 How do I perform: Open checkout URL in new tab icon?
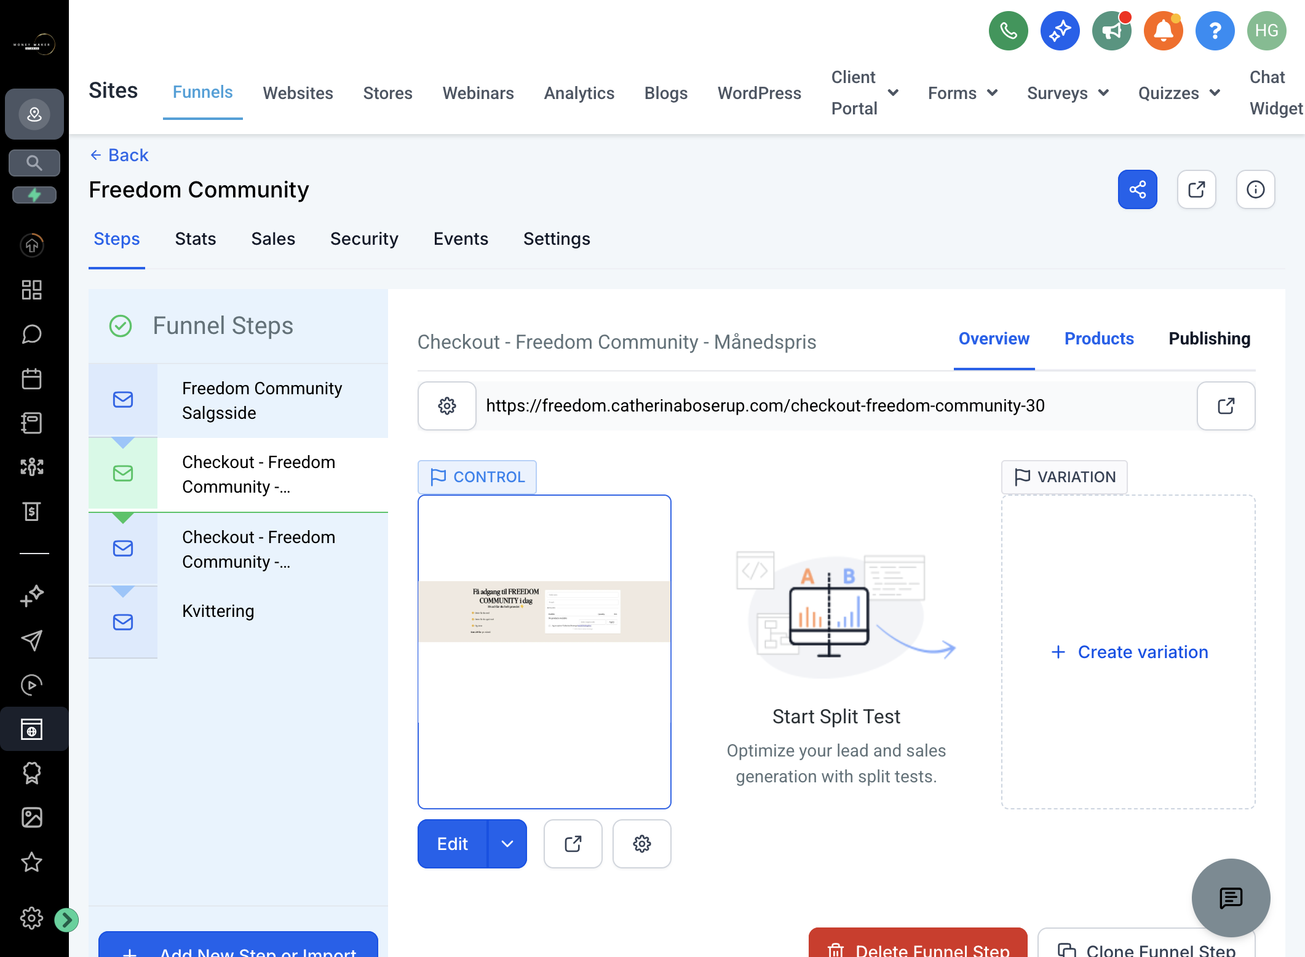pyautogui.click(x=1226, y=406)
